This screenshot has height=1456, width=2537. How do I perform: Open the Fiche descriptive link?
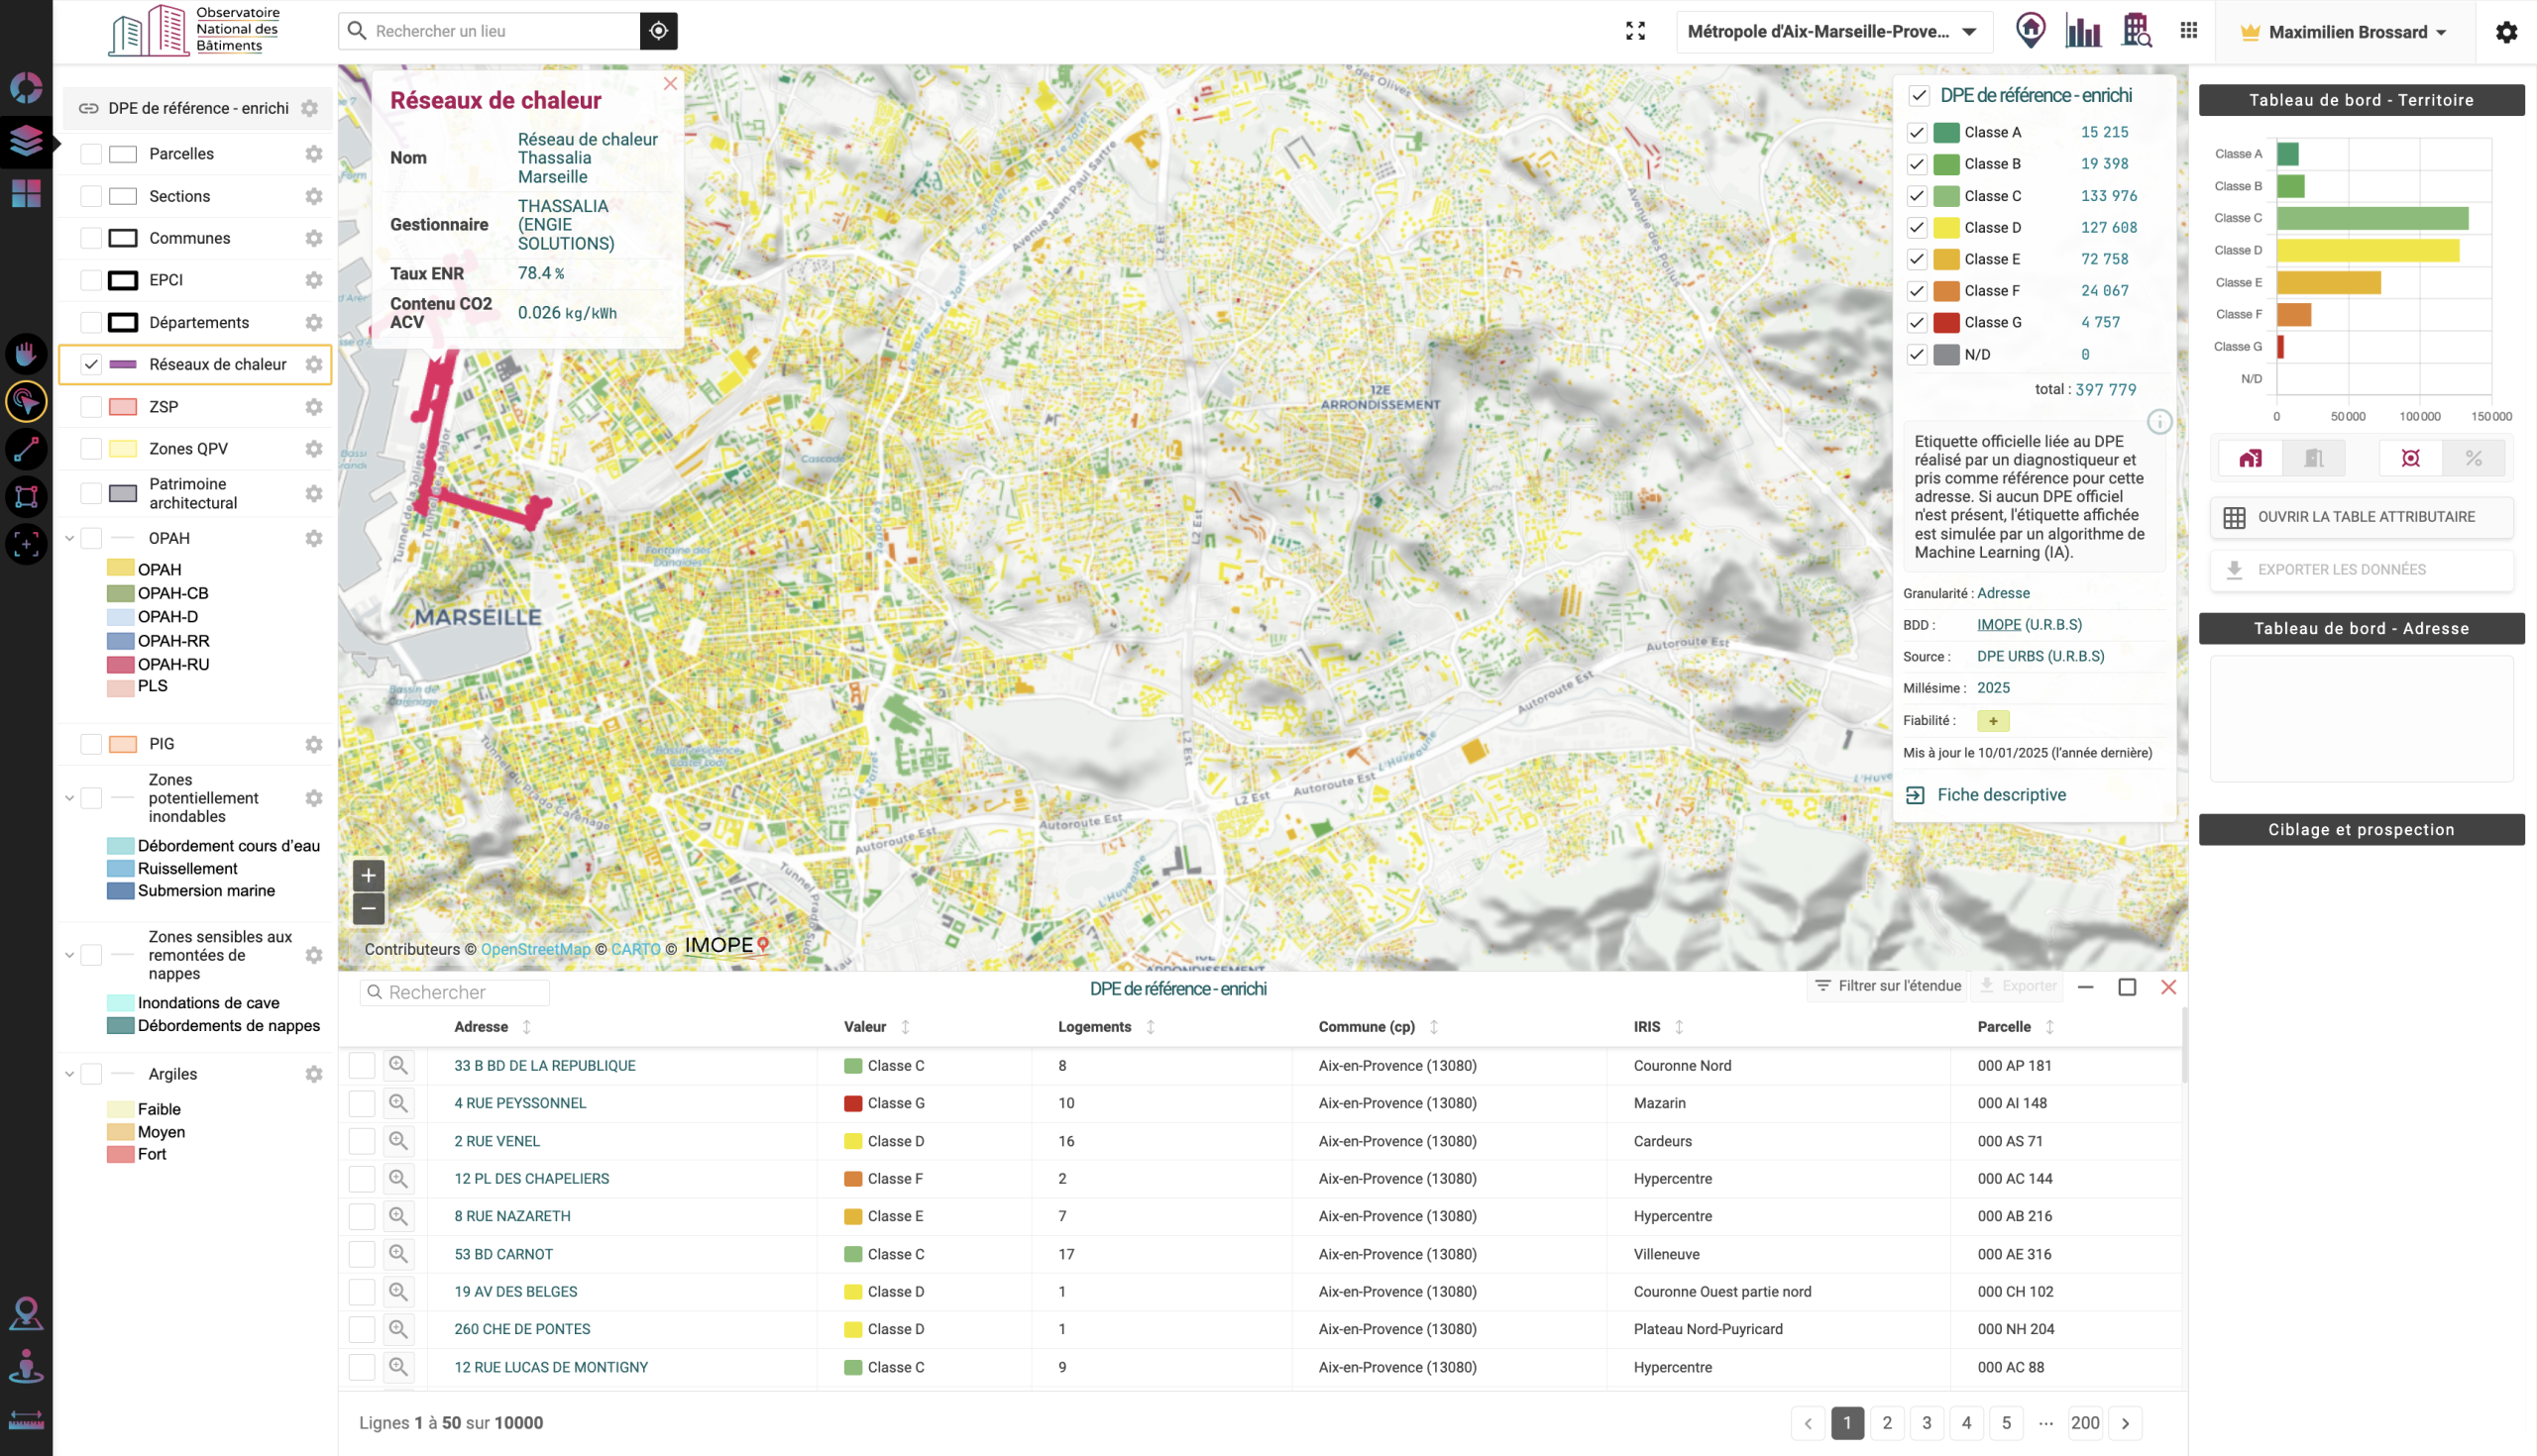click(x=2000, y=794)
